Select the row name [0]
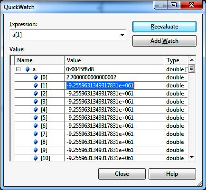The image size is (206, 190). coord(44,77)
